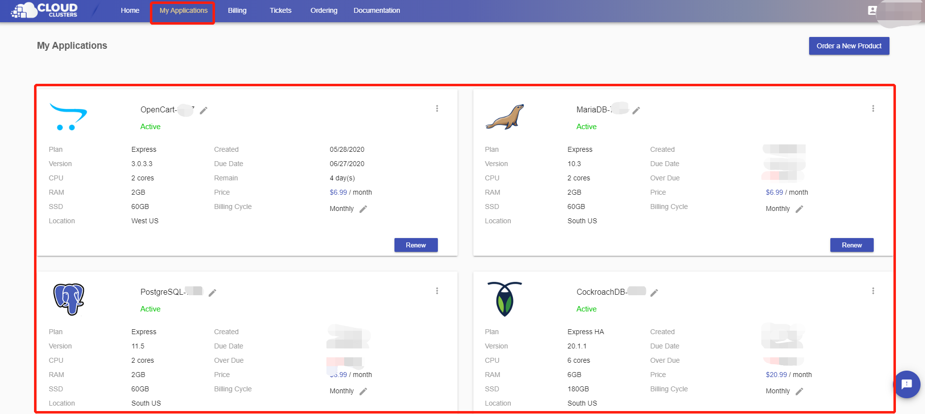The height and width of the screenshot is (414, 925).
Task: Edit PostgreSQL billing cycle pencil
Action: point(363,391)
